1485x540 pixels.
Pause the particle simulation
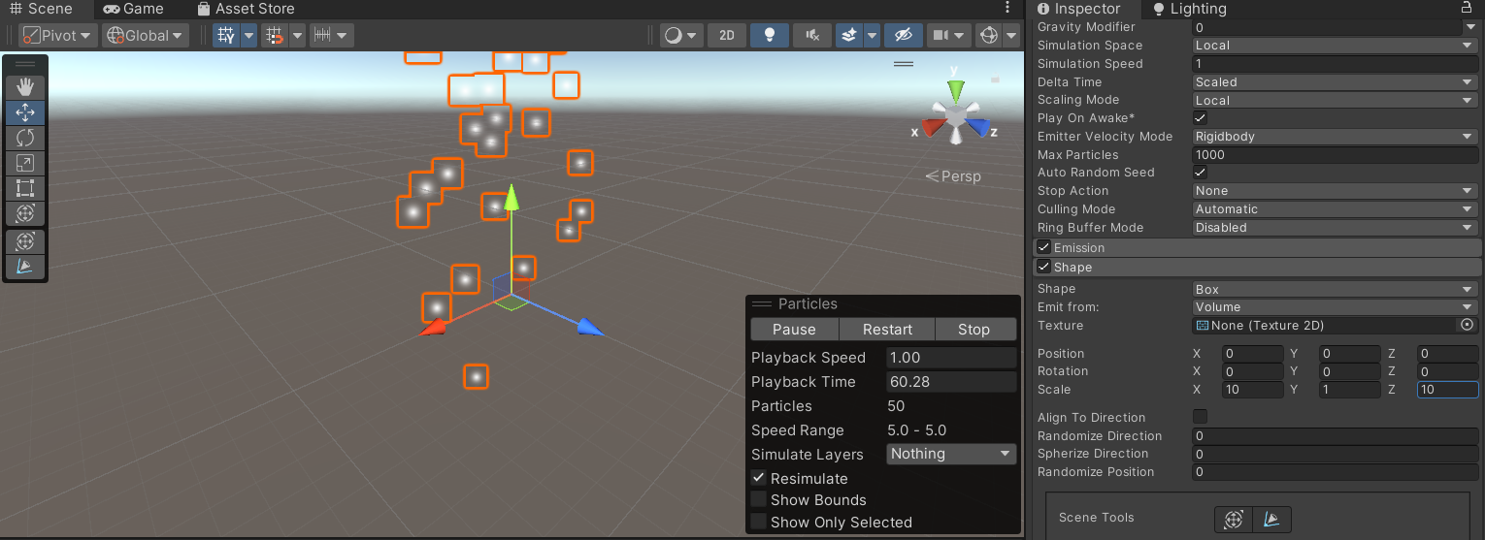(794, 330)
